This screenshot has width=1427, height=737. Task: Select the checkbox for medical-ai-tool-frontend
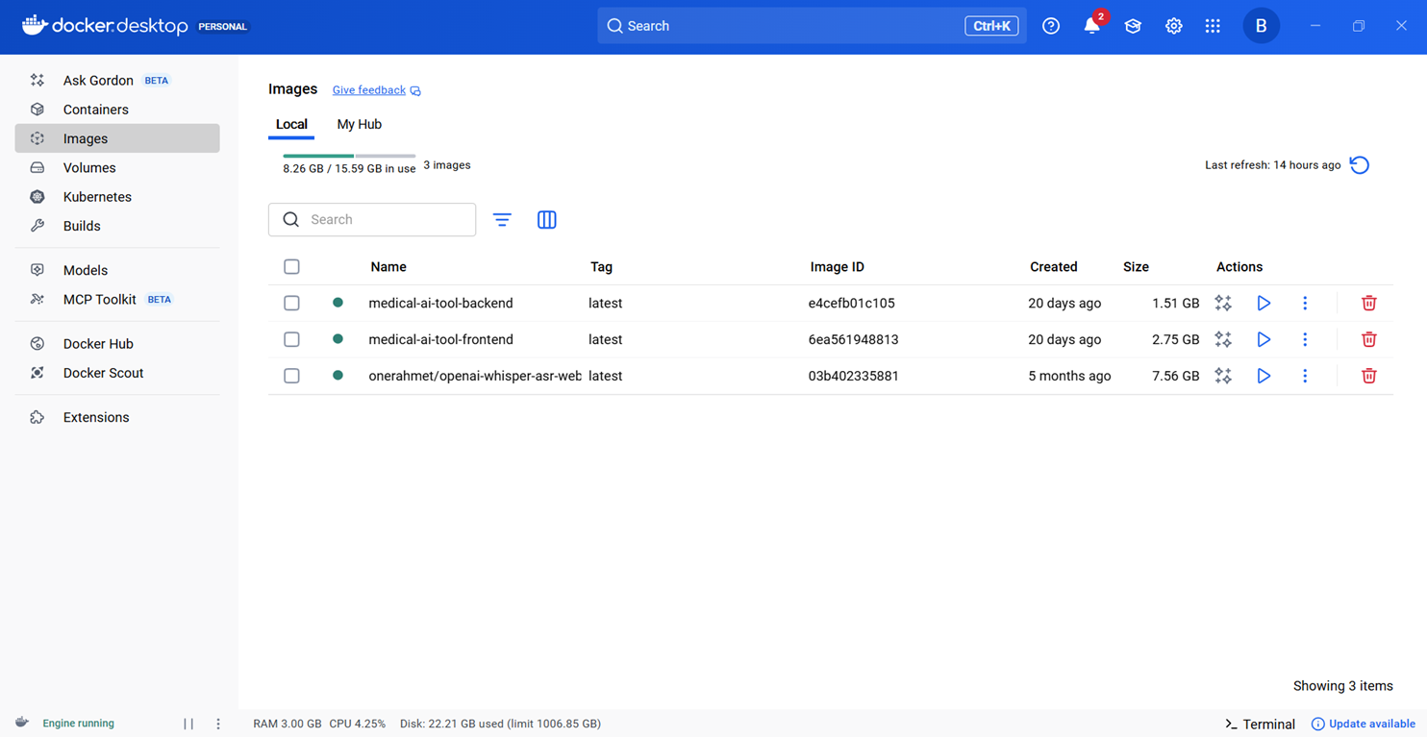pyautogui.click(x=291, y=339)
